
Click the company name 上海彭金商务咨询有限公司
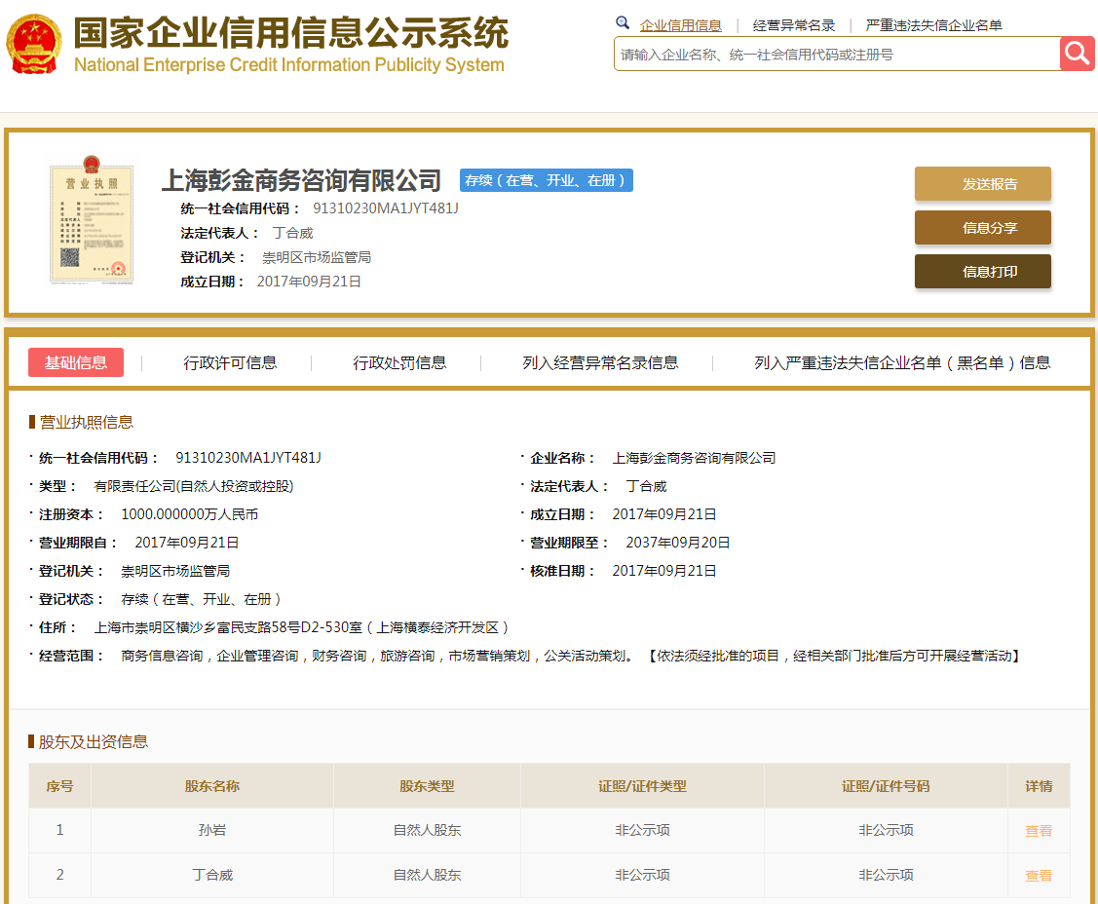coord(302,180)
